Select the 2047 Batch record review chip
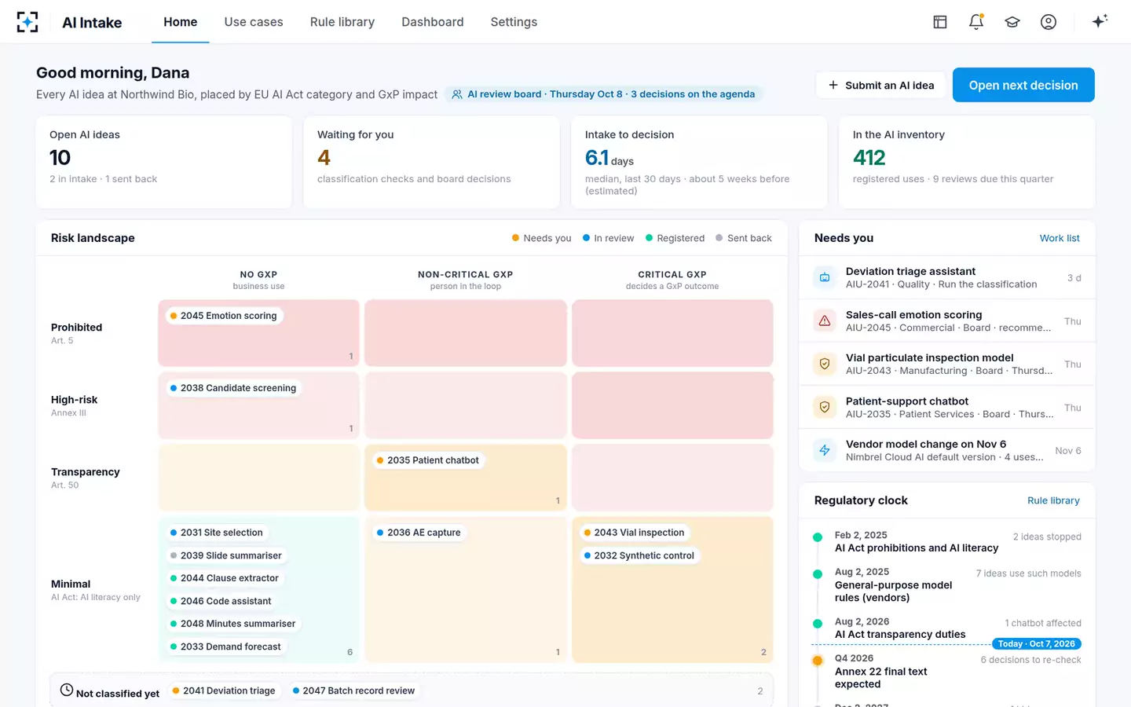The image size is (1131, 707). coord(353,691)
